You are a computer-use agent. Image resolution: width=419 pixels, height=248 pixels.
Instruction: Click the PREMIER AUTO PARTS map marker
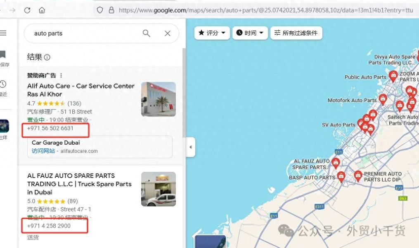[358, 176]
